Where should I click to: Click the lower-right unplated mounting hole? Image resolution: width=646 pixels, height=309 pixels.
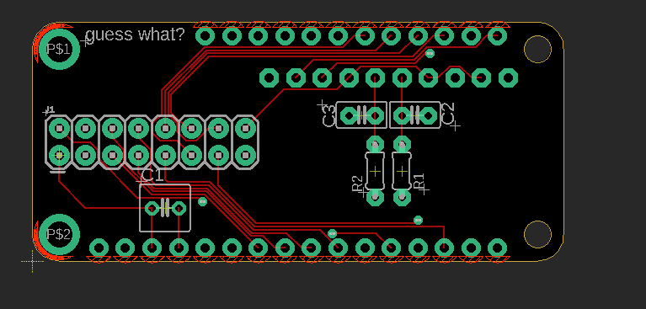click(537, 234)
